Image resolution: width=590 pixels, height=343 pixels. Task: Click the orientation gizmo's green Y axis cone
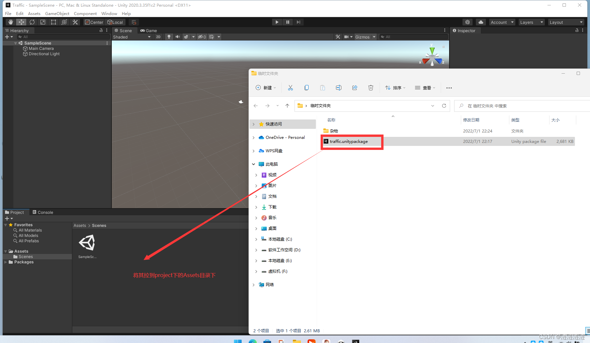click(x=432, y=50)
